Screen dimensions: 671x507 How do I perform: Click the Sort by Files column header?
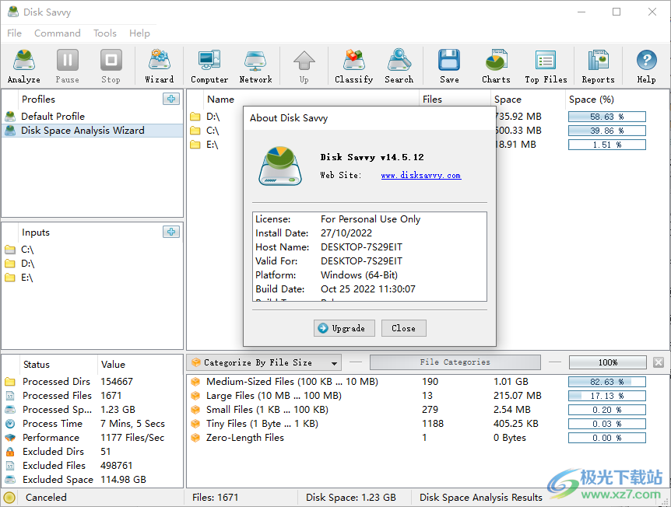point(455,100)
